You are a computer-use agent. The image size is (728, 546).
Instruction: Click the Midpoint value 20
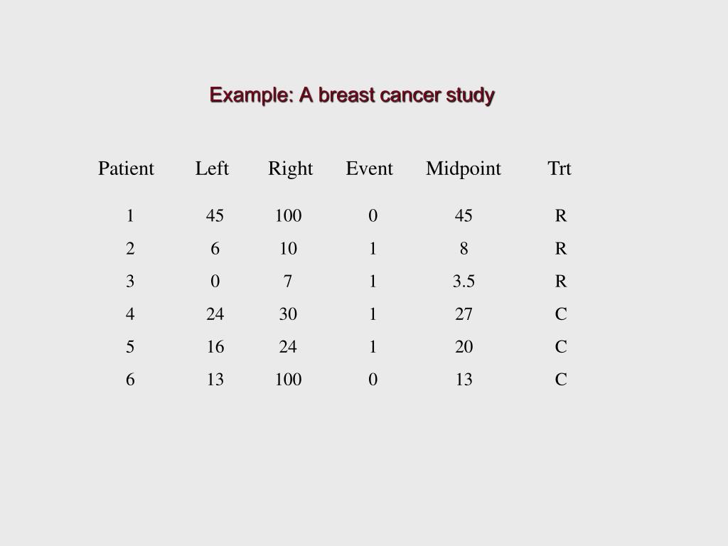tap(464, 347)
